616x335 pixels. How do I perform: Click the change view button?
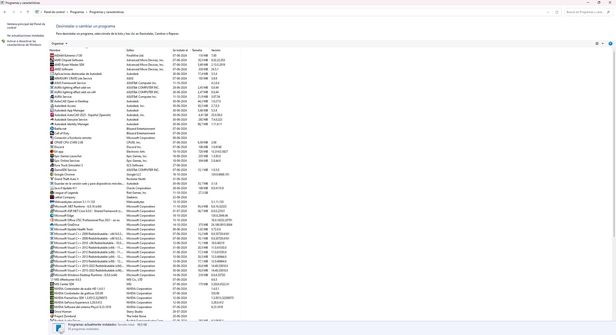pos(597,44)
